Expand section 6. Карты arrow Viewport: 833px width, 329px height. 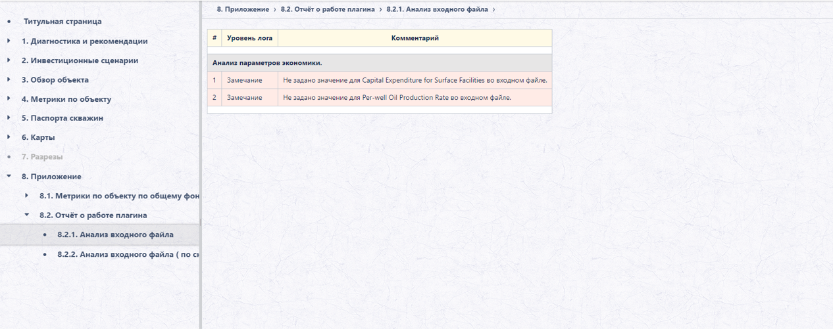click(9, 137)
